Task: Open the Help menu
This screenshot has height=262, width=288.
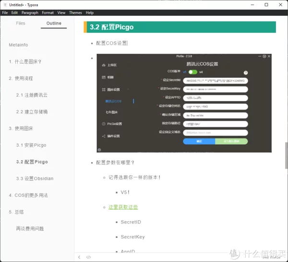Action: tap(90, 12)
